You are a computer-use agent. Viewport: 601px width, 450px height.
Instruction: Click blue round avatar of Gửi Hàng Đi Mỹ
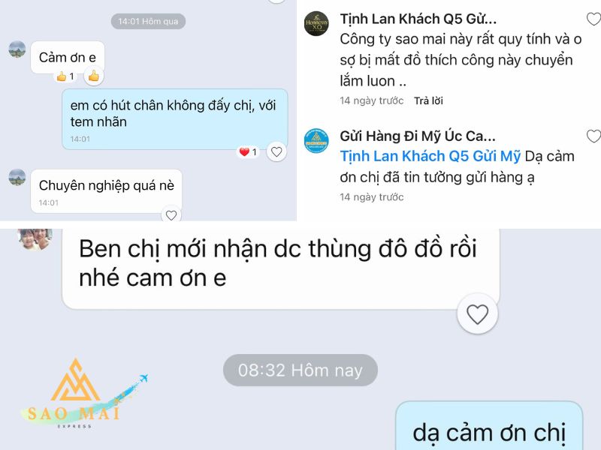pos(316,140)
